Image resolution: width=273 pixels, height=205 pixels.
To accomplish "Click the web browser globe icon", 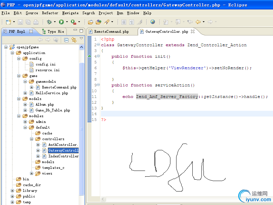I will (x=153, y=22).
